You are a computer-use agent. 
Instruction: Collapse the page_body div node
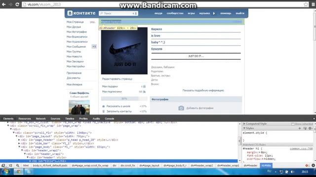pyautogui.click(x=19, y=147)
